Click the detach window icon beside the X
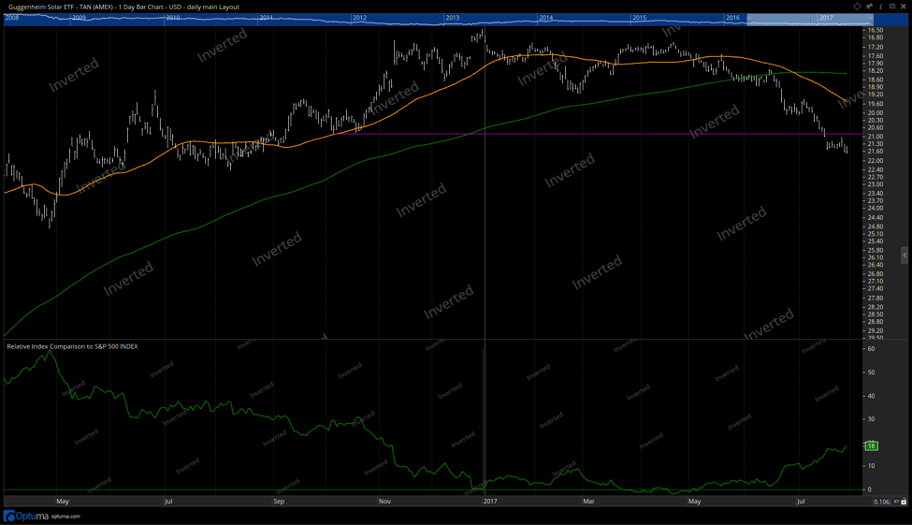The image size is (912, 525). tap(892, 7)
